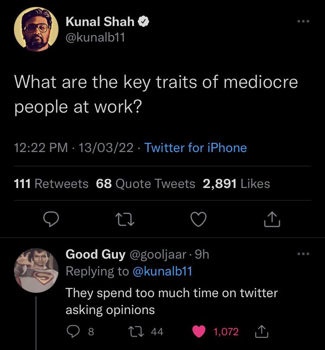Retweet Kunal Shah's tweet
The image size is (325, 350).
(x=125, y=220)
